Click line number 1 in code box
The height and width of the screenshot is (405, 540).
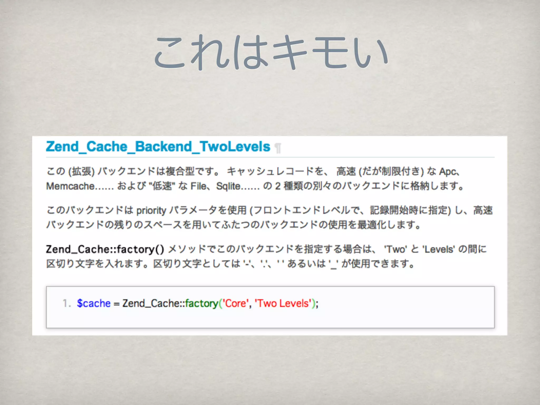(66, 303)
